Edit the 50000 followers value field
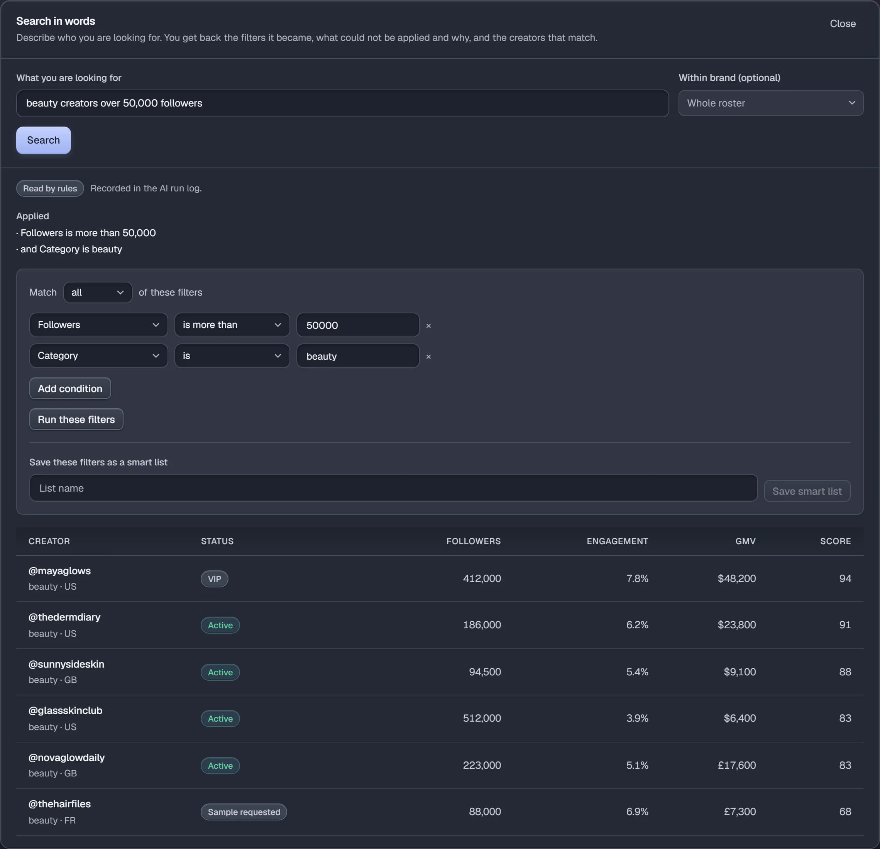 pyautogui.click(x=358, y=325)
